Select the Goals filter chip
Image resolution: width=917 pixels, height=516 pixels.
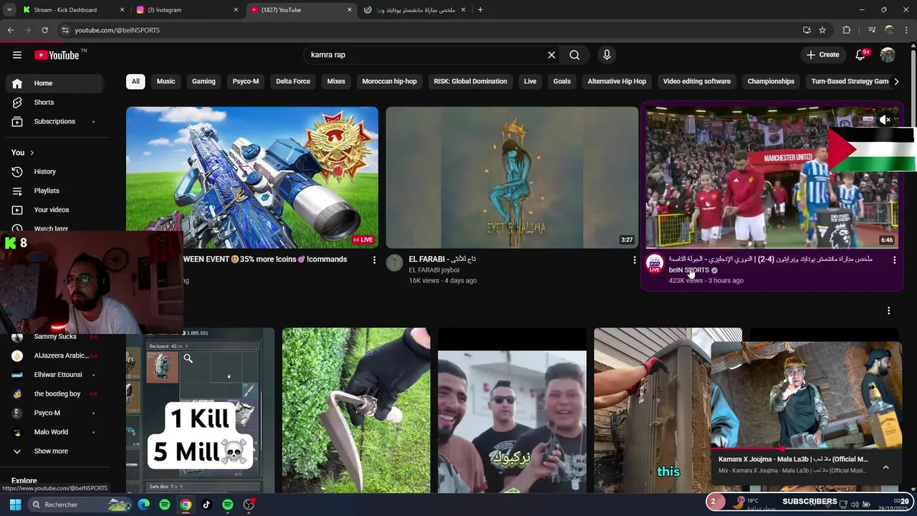point(562,82)
